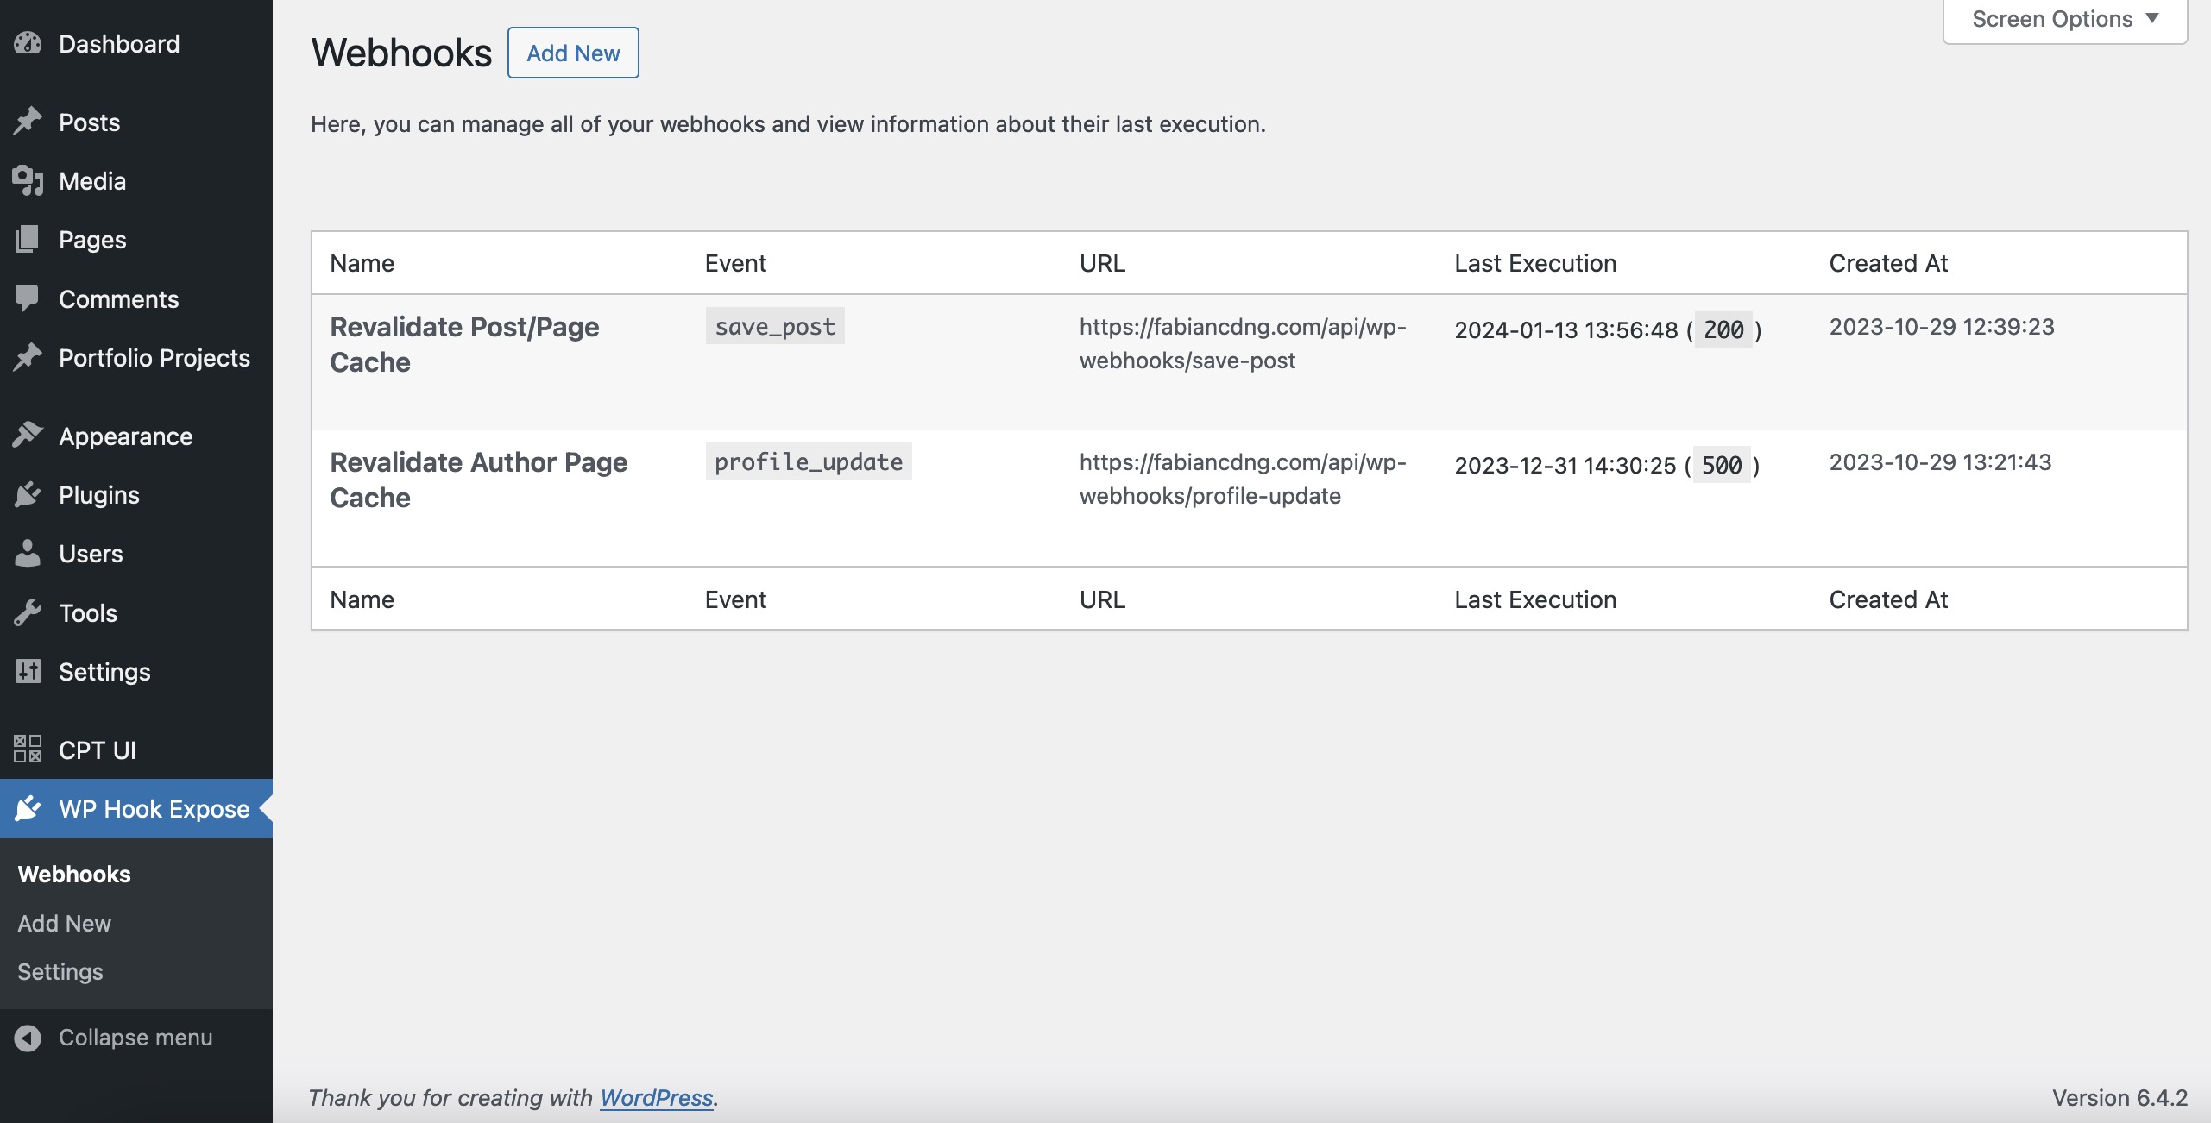The image size is (2211, 1123).
Task: Open Screen Options dropdown
Action: (x=2065, y=19)
